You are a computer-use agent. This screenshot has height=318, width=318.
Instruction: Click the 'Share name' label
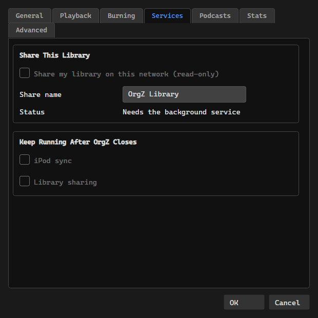click(41, 95)
